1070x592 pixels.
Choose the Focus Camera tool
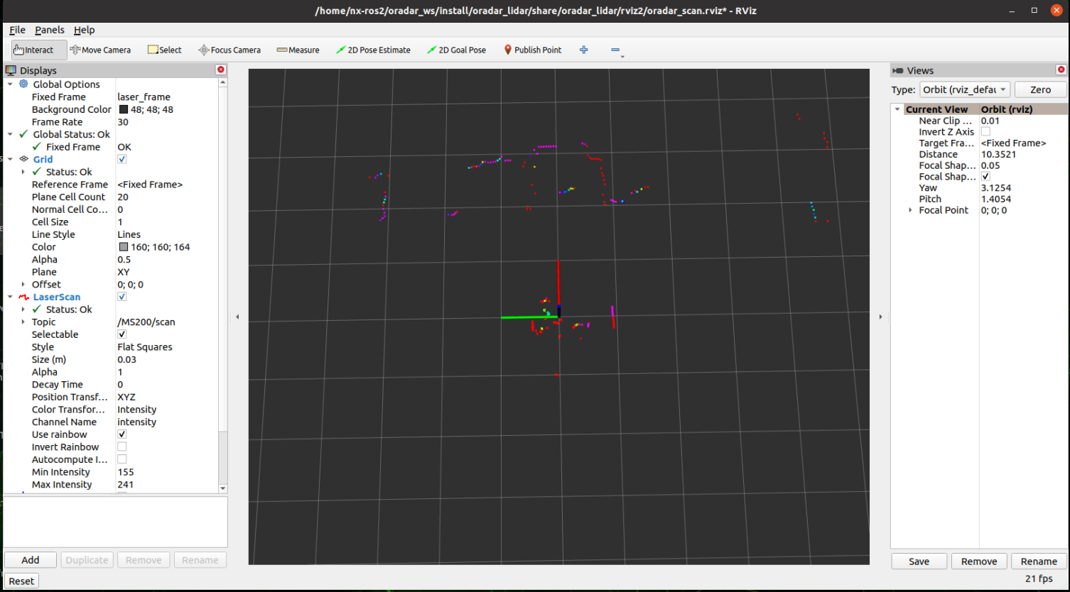(229, 50)
